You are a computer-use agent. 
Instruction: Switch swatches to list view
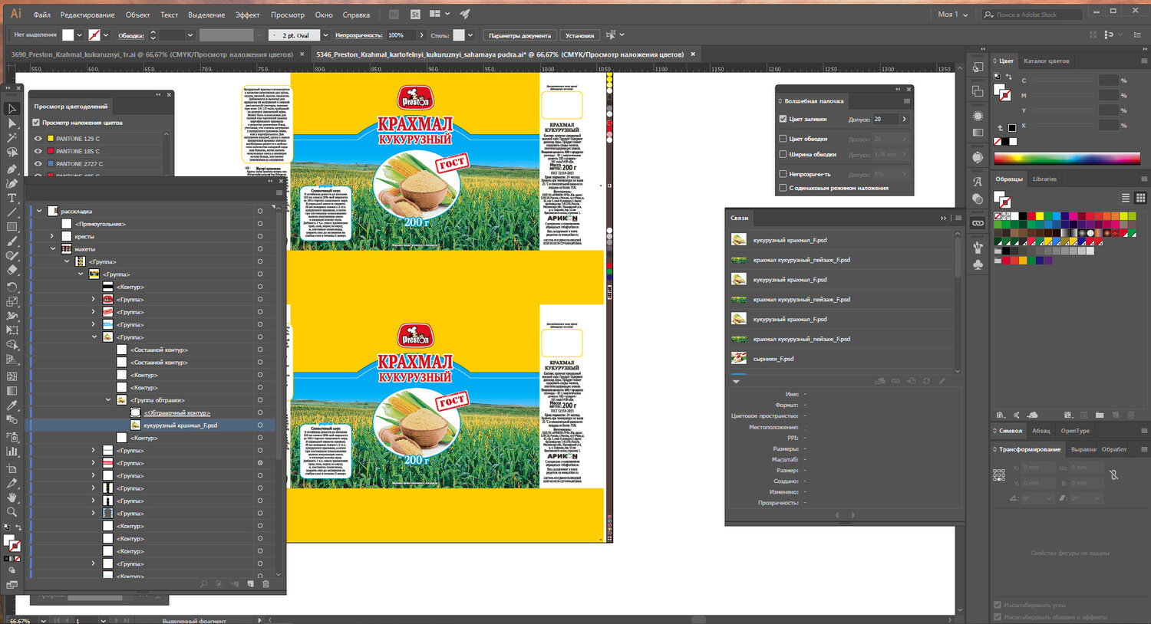click(x=1126, y=198)
